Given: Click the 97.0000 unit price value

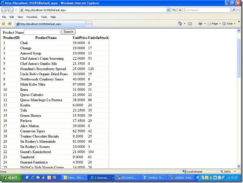Looking at the screenshot, I should (x=79, y=84).
